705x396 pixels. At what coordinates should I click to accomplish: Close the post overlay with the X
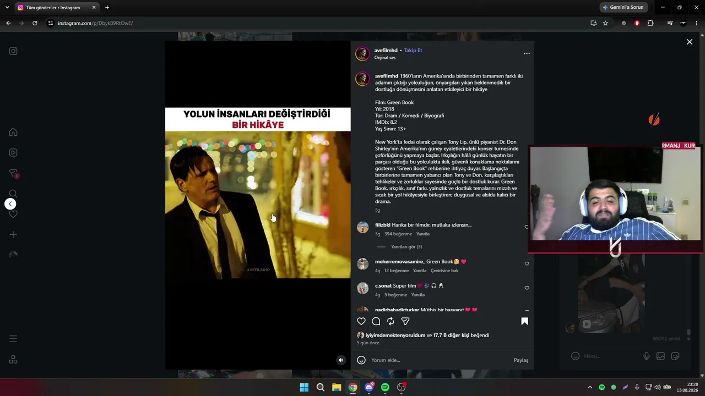689,42
